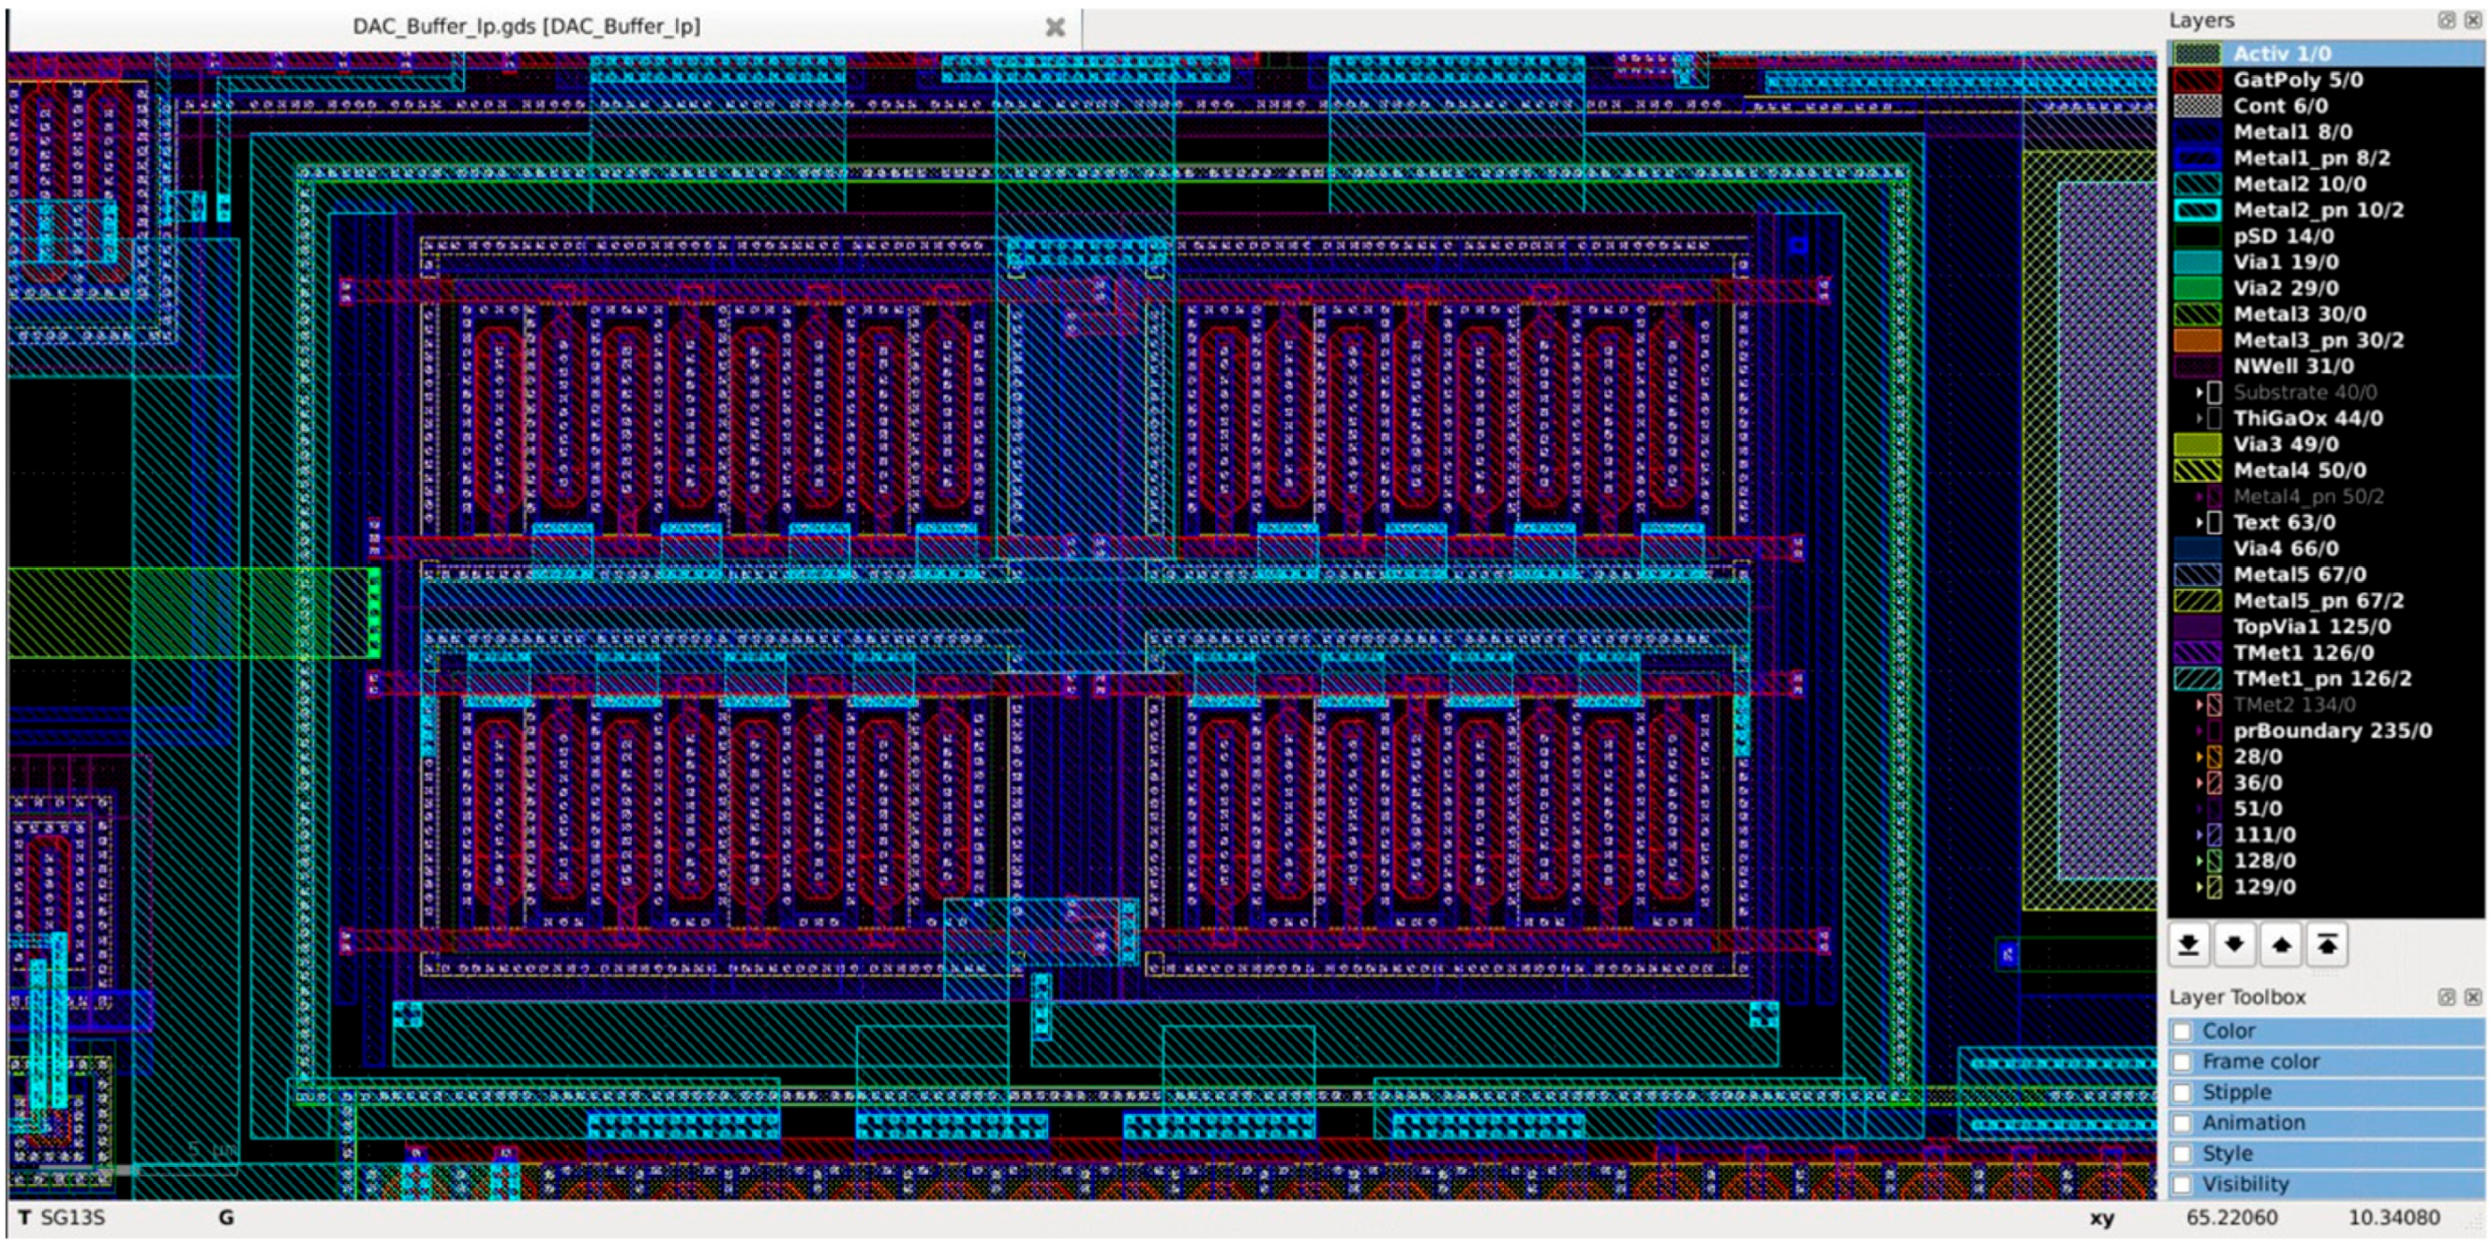
Task: Move selected layer to bottom of list
Action: [x=2189, y=944]
